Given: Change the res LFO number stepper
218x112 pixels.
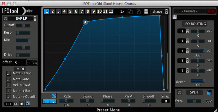Looking at the screenshot, I should click(x=188, y=41).
